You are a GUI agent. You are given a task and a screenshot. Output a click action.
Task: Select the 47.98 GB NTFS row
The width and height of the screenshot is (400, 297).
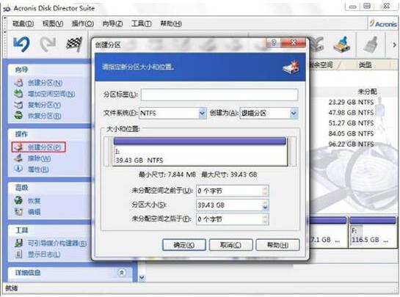pyautogui.click(x=351, y=113)
